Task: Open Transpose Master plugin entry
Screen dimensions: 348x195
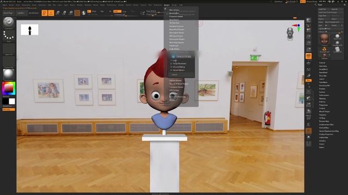Action: [176, 87]
